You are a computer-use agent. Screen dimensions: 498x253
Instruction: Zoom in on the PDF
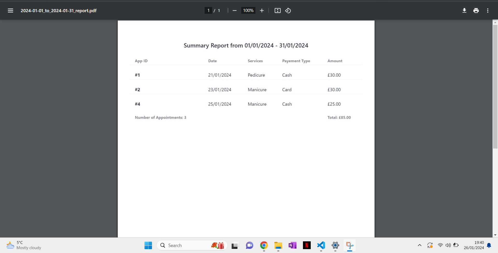click(x=262, y=10)
